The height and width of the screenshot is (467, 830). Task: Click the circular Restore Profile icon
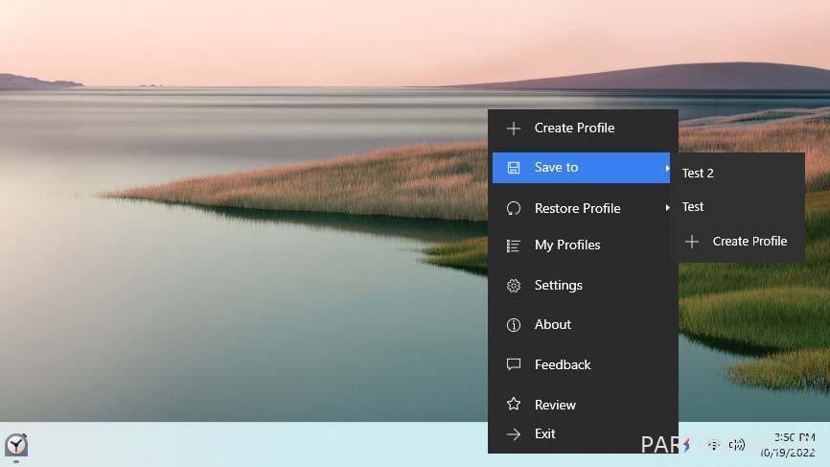[x=514, y=208]
